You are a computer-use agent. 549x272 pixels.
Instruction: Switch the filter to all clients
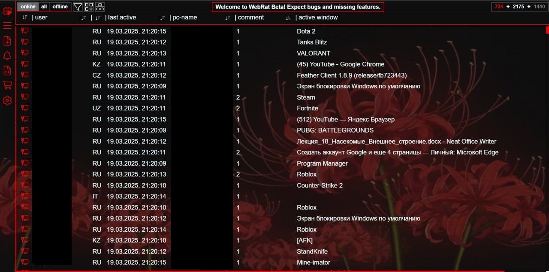44,6
